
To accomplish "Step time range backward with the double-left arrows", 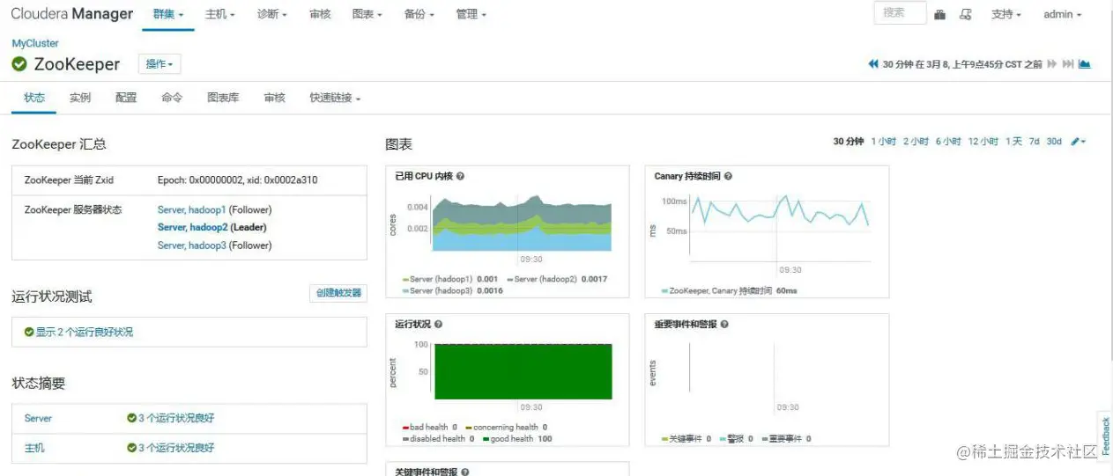I will click(873, 64).
